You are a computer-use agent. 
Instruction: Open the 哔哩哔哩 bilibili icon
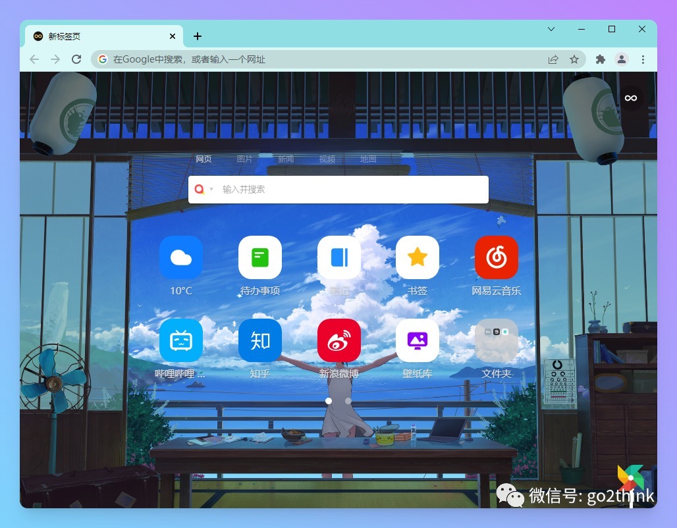[x=181, y=340]
